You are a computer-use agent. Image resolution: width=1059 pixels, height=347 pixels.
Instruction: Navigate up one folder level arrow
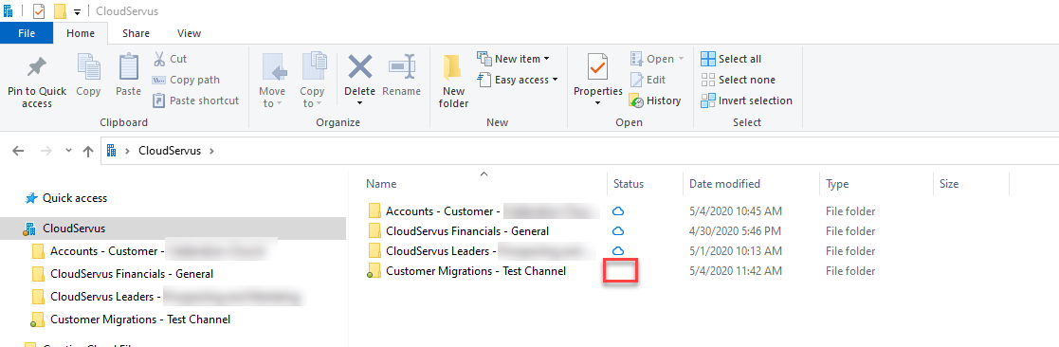coord(88,152)
